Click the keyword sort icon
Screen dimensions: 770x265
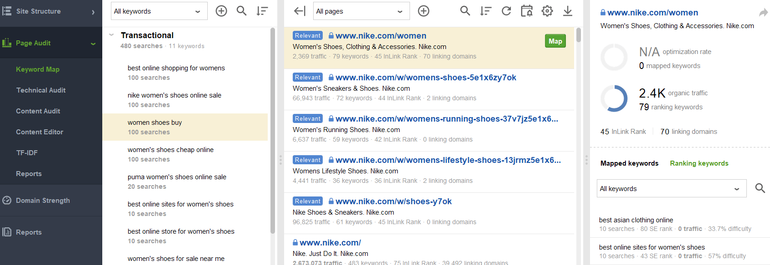(x=262, y=11)
